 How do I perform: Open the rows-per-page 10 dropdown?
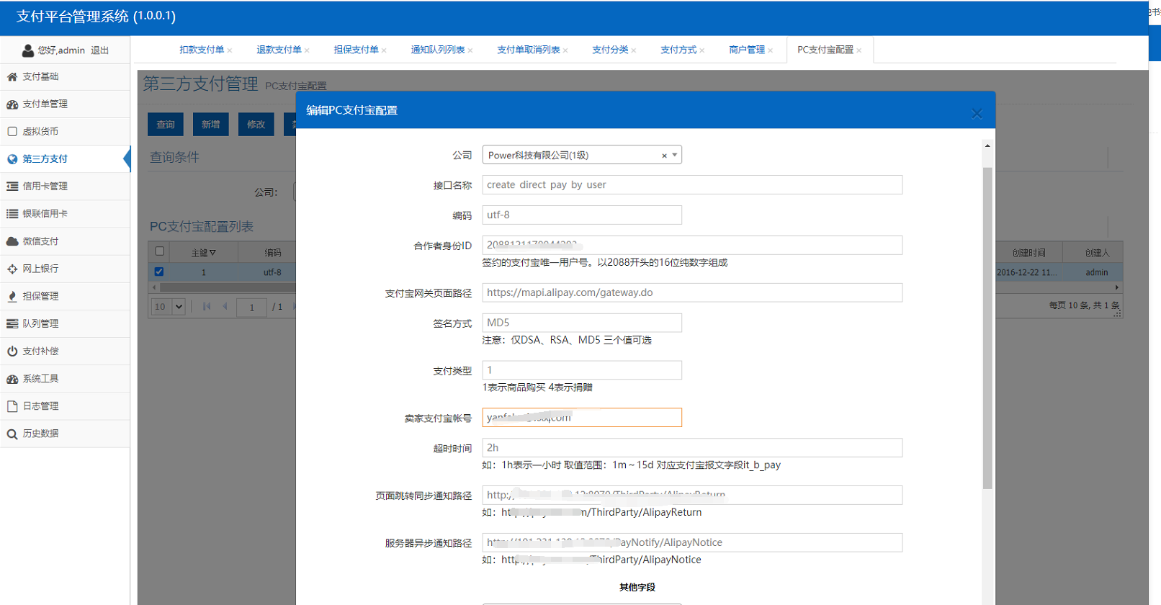click(169, 306)
